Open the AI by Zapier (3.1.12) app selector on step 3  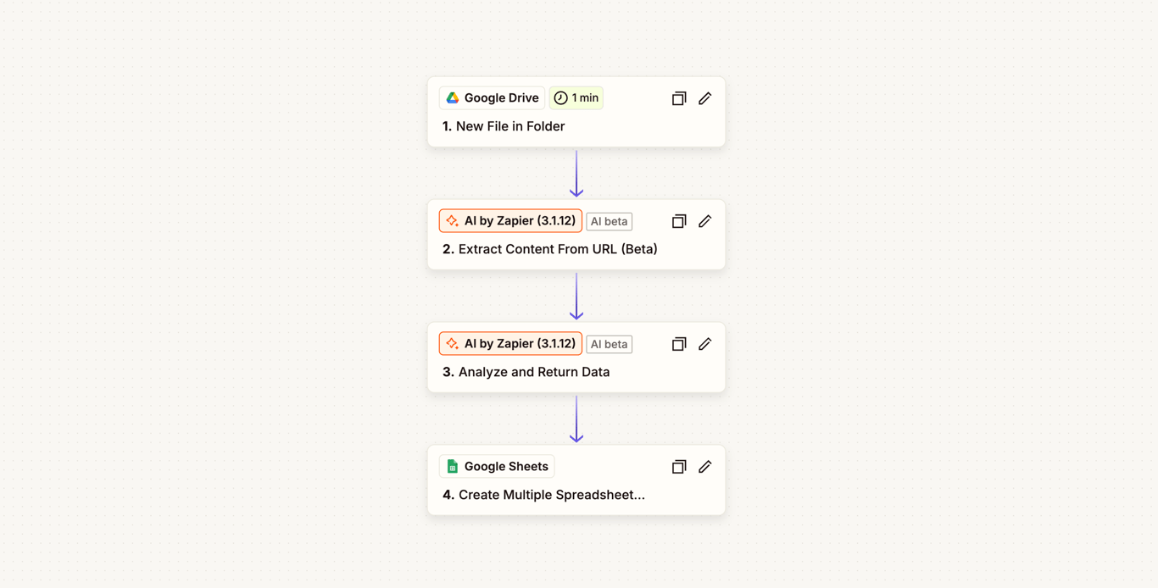(x=509, y=343)
